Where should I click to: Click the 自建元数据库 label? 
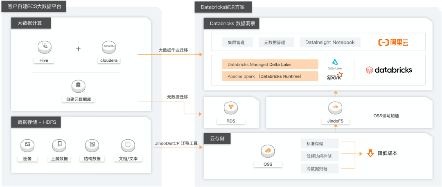78,99
